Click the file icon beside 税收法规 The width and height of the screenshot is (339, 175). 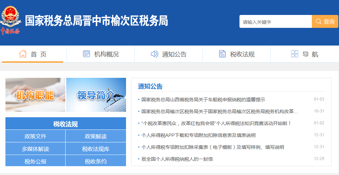click(222, 54)
